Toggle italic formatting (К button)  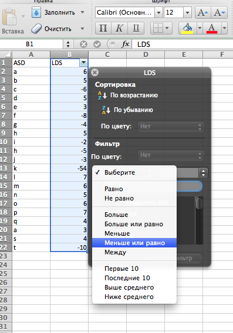120,28
